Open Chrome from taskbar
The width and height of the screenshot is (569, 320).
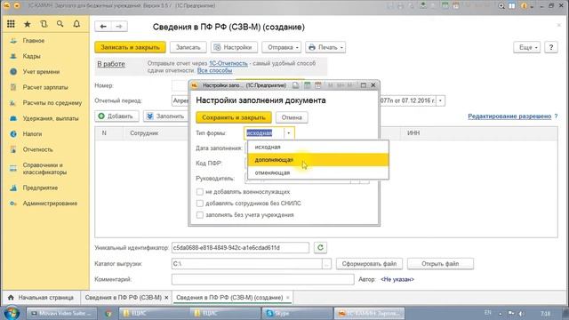tap(108, 313)
